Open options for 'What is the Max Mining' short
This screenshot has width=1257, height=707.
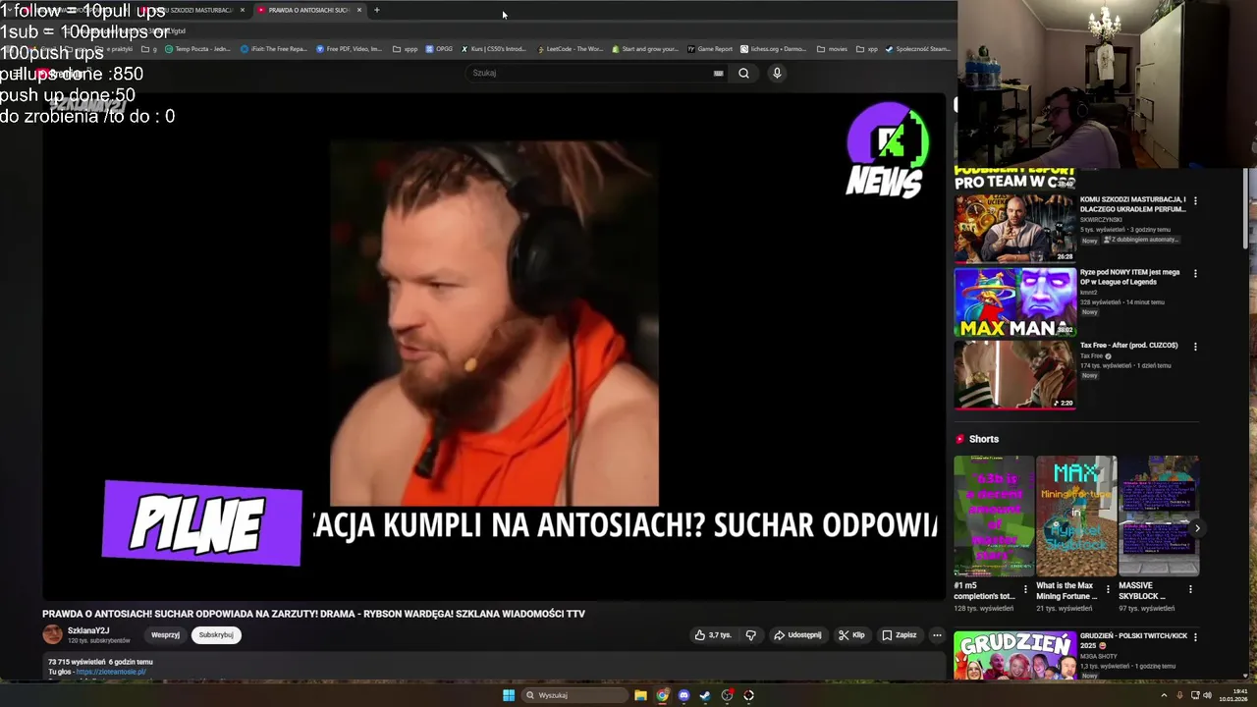[x=1108, y=589]
